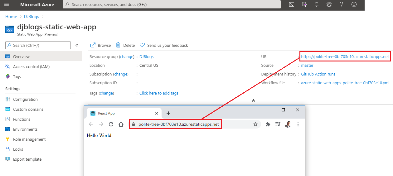Click the Chrome back arrow
The image size is (393, 176).
tap(91, 124)
